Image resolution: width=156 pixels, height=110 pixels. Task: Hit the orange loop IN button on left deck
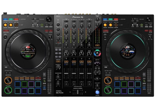pyautogui.click(x=5, y=25)
